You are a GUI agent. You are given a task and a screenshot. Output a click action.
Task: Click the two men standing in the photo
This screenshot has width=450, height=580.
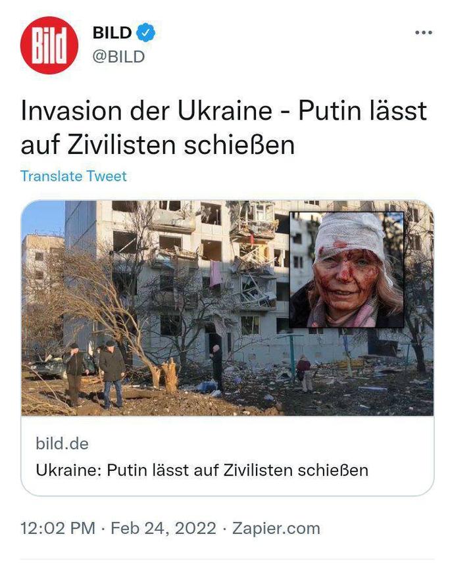pos(95,374)
